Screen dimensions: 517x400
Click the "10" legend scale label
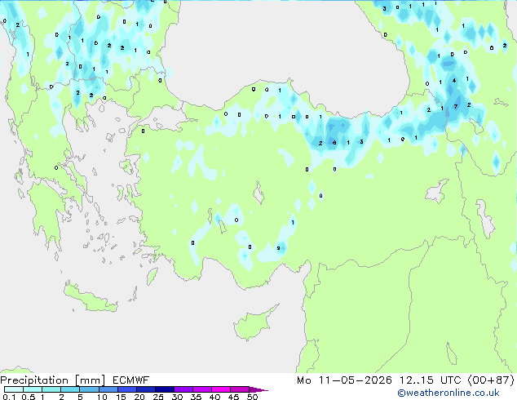click(x=102, y=397)
